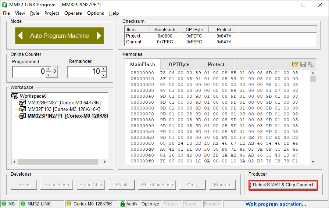
Task: Click the small 0 reset button beside Programmed
Action: point(54,71)
